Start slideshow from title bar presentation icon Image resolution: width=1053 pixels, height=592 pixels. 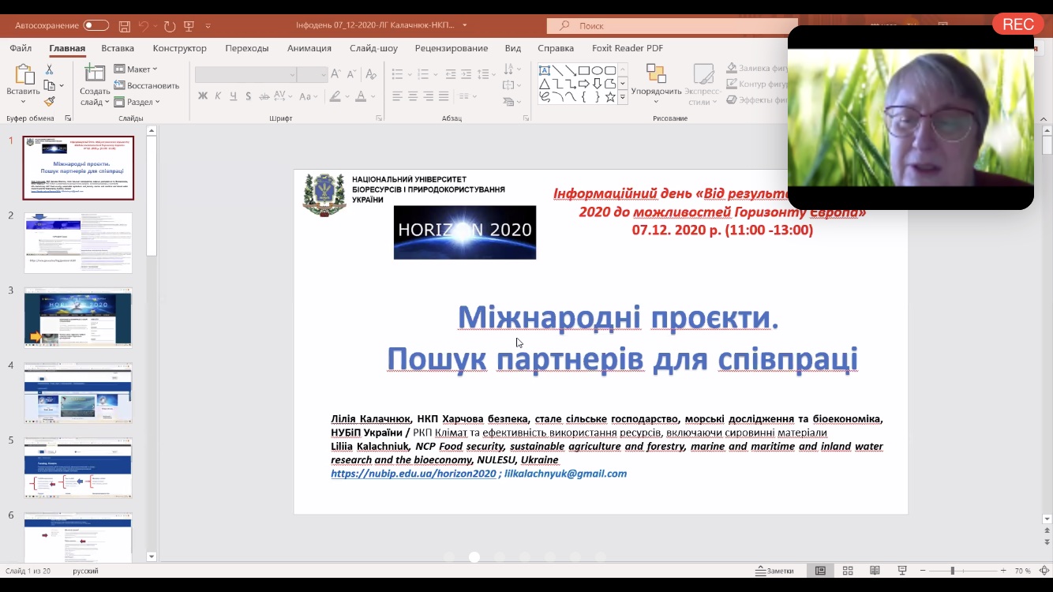tap(189, 26)
